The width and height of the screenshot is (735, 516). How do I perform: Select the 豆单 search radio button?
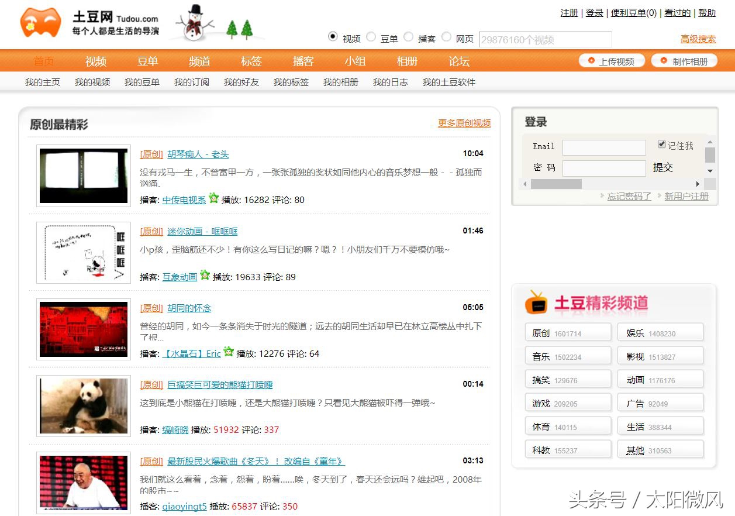click(x=371, y=36)
